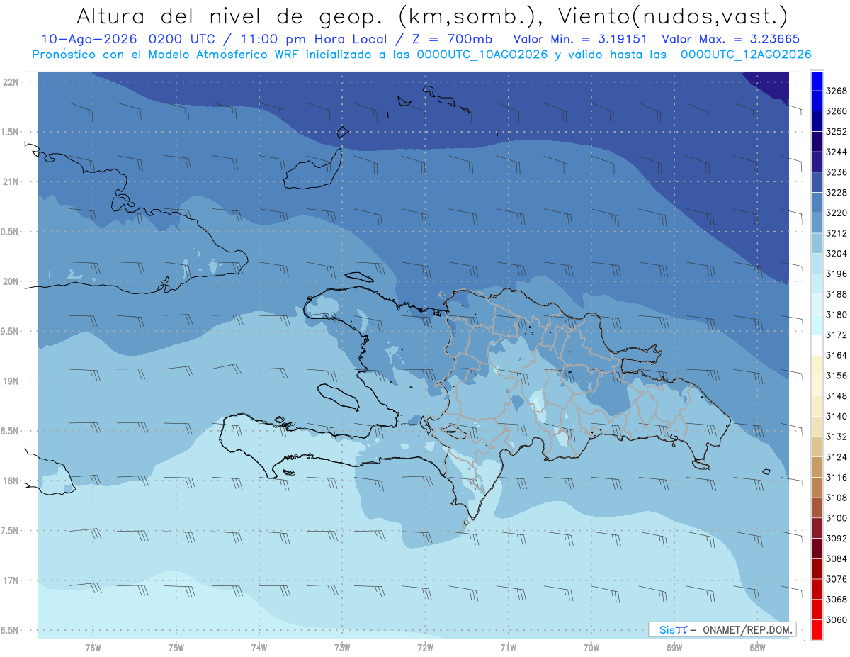
Task: Click the '19N' latitude label
Action: click(x=11, y=381)
